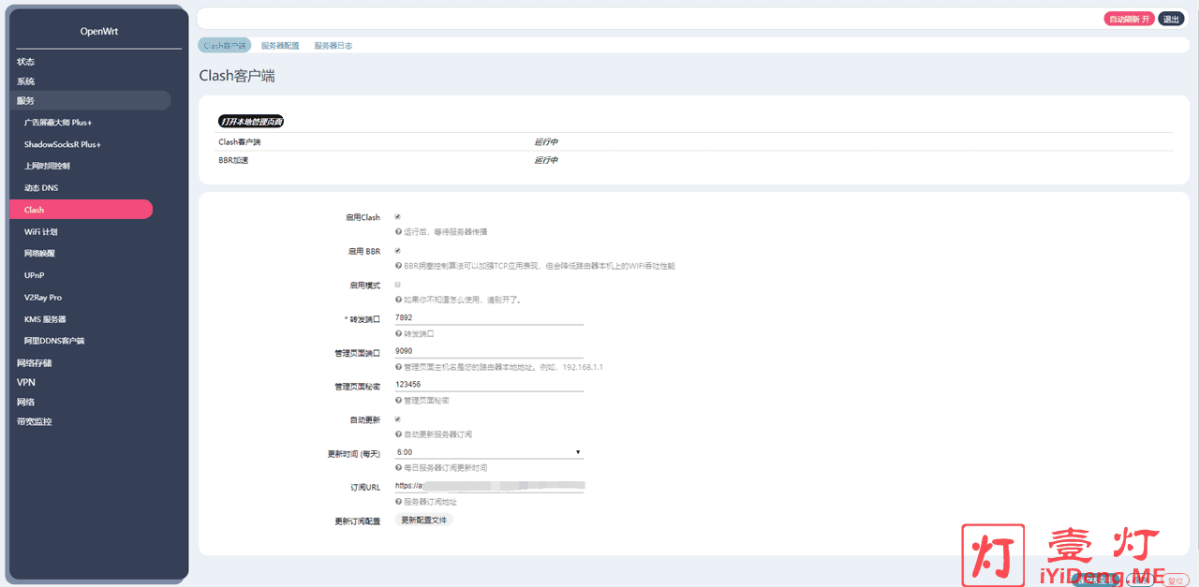Click the 复位 reset button

point(1175,580)
